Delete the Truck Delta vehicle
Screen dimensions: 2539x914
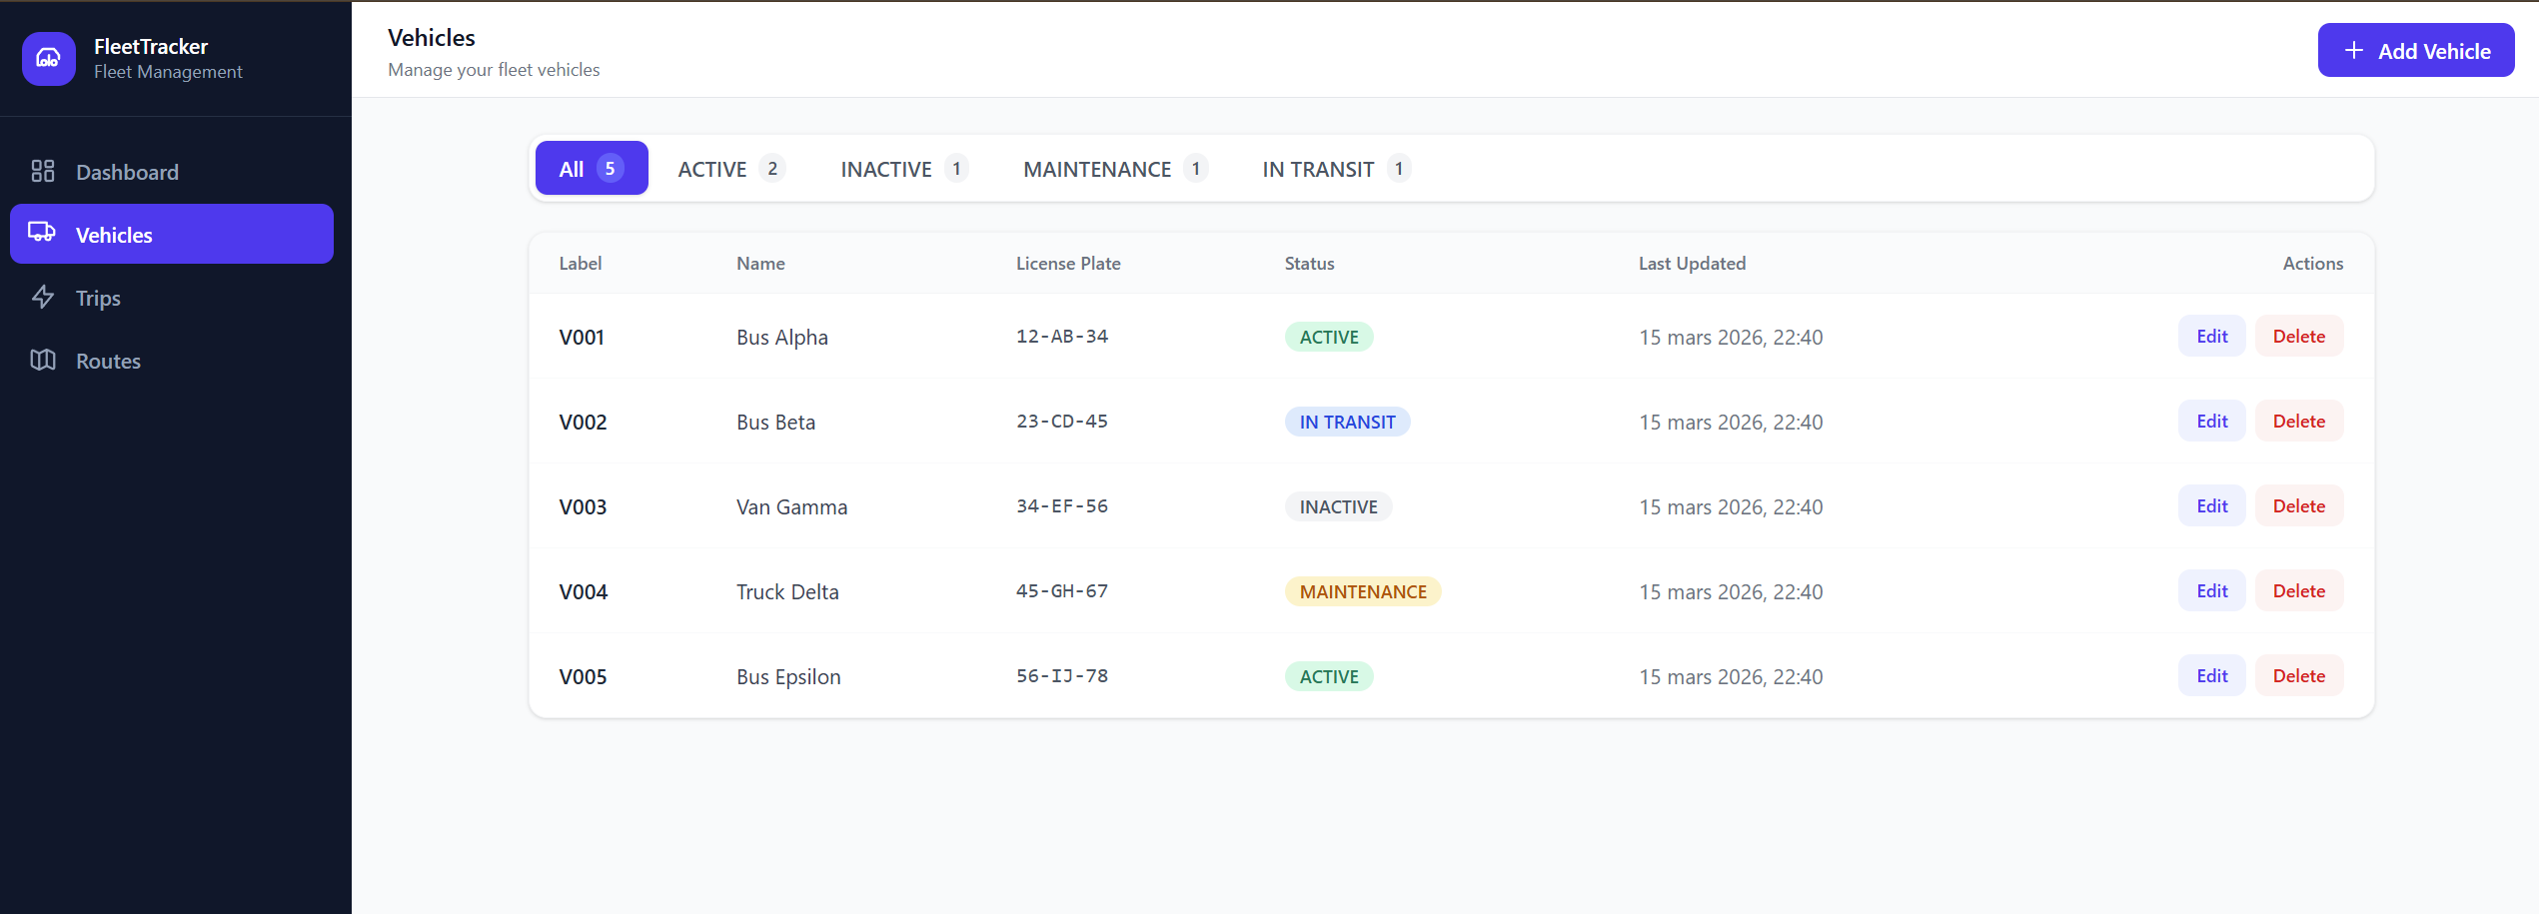coord(2298,590)
